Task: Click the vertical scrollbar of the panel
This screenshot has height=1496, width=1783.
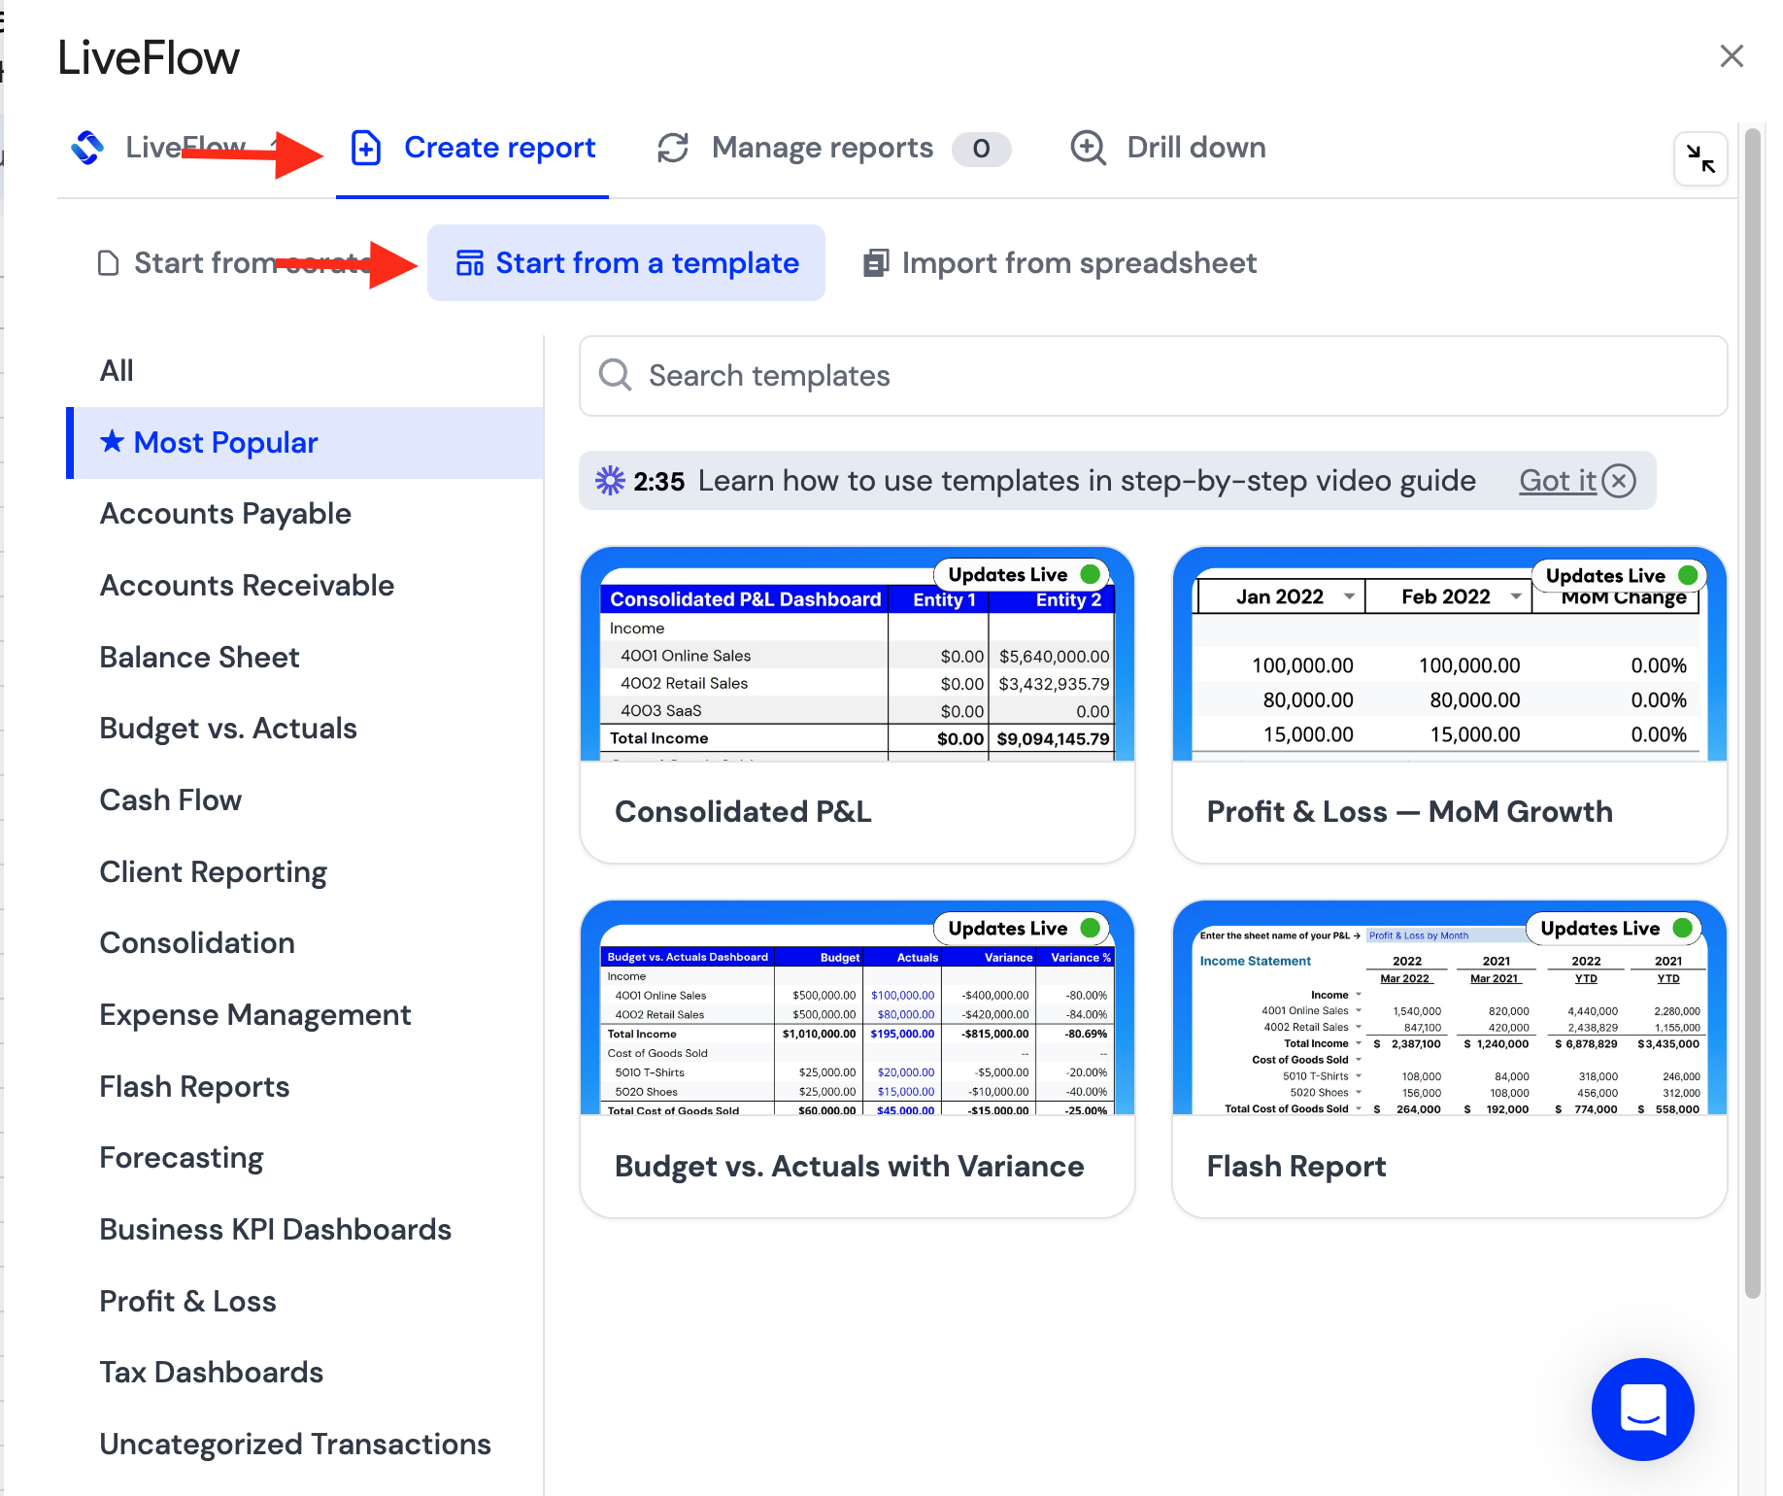Action: (1753, 714)
